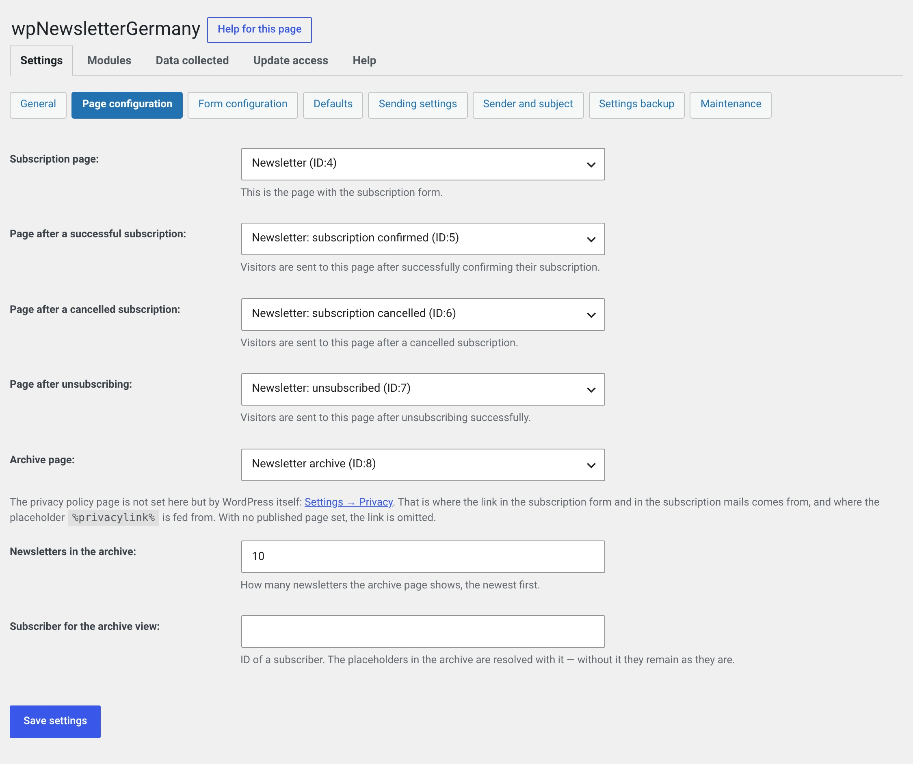Click the Save settings button

(55, 721)
